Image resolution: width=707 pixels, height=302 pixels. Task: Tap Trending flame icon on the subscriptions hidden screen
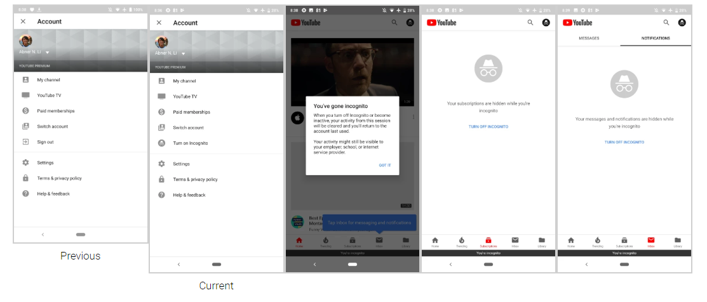coord(462,240)
